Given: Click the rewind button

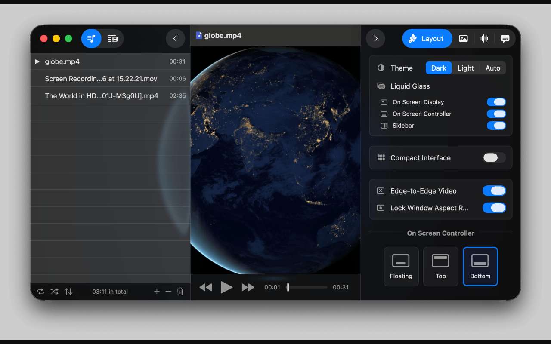Looking at the screenshot, I should coord(206,287).
